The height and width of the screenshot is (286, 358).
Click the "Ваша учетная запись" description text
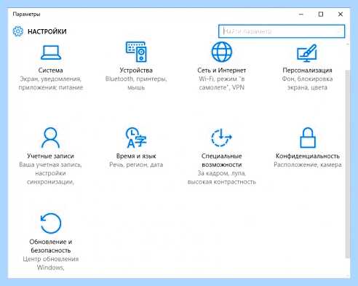50,165
